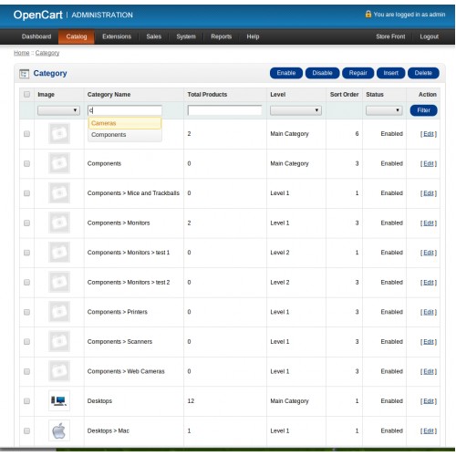This screenshot has height=456, width=456.
Task: Select Cameras from the autocomplete list
Action: (125, 123)
